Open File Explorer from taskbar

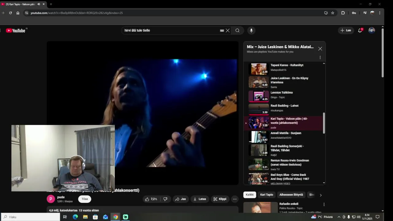[x=85, y=217]
